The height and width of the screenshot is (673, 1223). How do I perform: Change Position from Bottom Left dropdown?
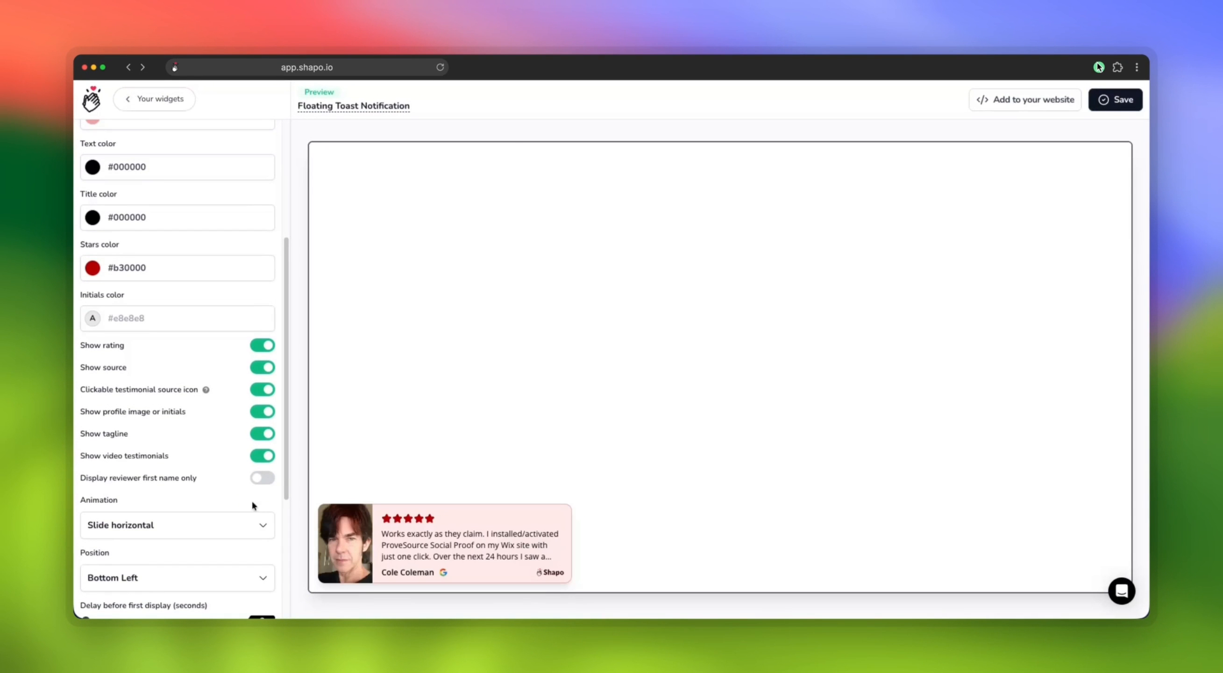177,578
